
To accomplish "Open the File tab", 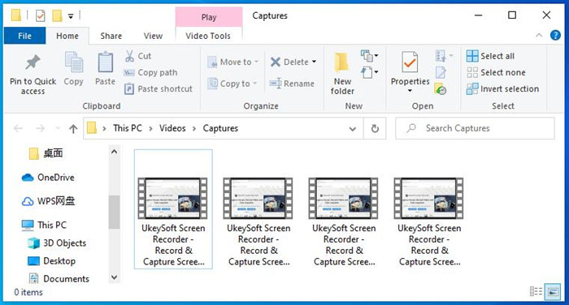I will 24,36.
